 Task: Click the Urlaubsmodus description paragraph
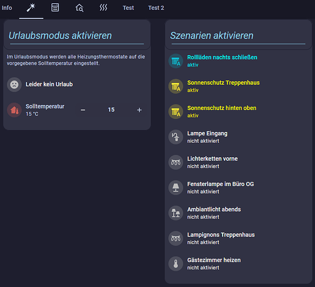[76, 60]
